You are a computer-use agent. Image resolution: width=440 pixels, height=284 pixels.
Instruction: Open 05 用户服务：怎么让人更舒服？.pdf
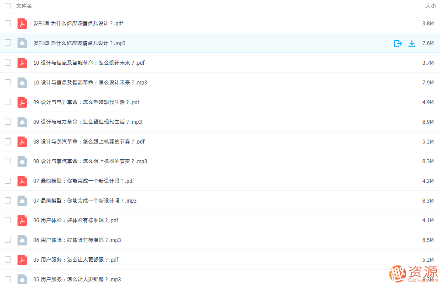coord(76,259)
